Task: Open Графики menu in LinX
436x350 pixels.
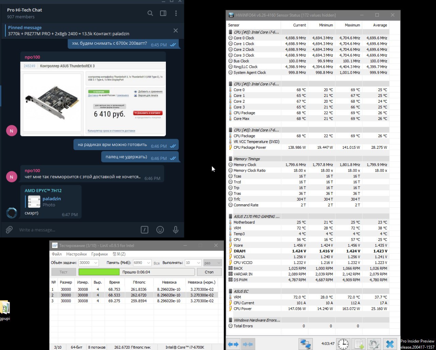Action: 99,254
